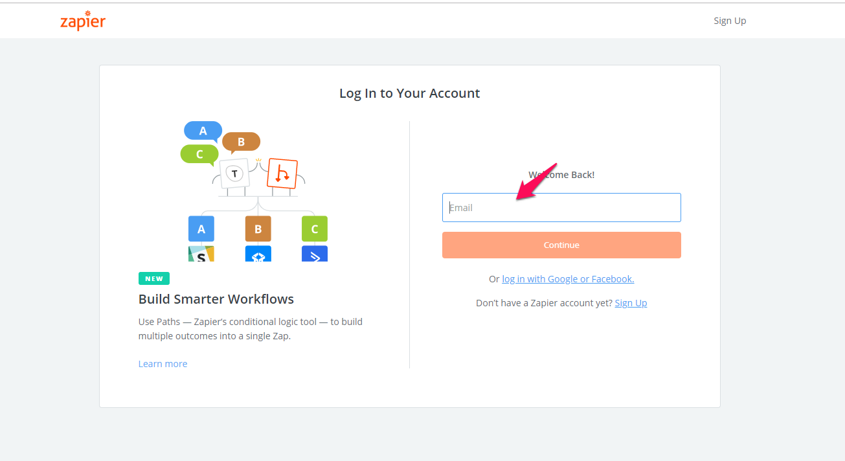
Task: Follow the Sign Up link below the form
Action: click(x=631, y=303)
